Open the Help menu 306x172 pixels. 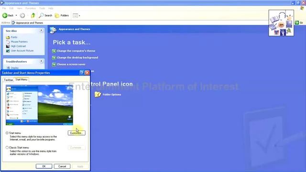51,9
